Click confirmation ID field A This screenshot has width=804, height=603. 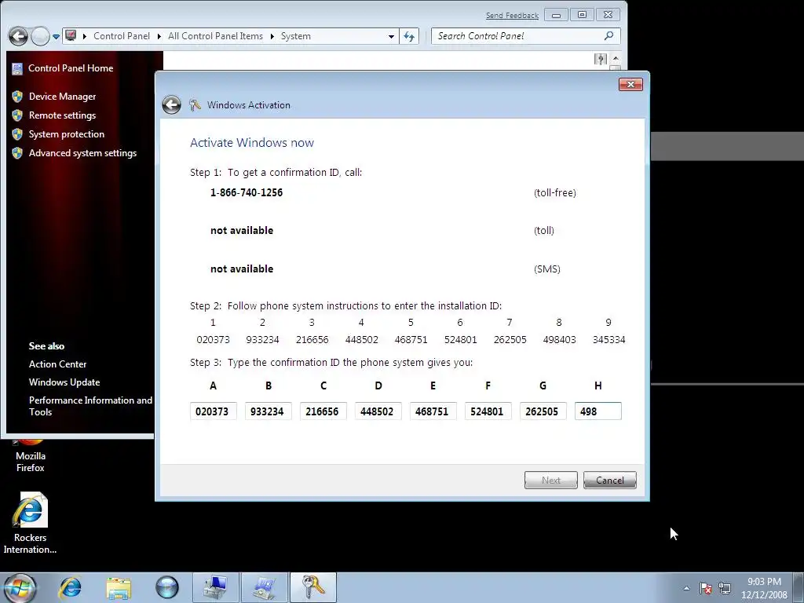point(214,411)
